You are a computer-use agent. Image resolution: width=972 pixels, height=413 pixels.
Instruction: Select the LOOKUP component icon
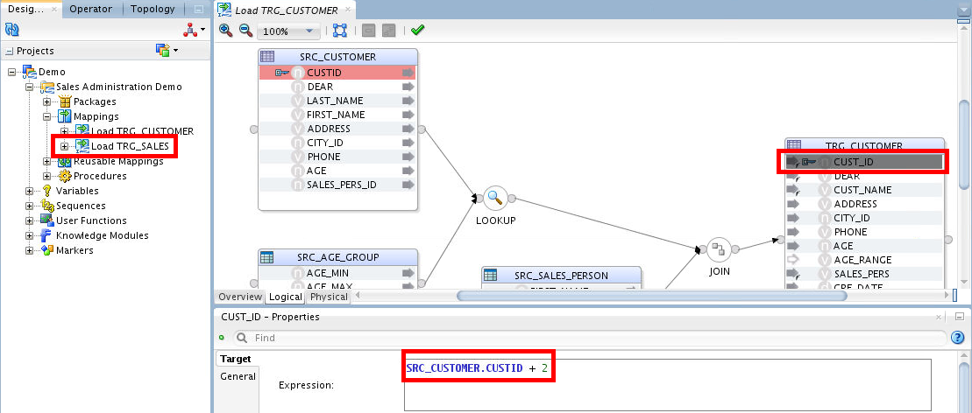(495, 198)
